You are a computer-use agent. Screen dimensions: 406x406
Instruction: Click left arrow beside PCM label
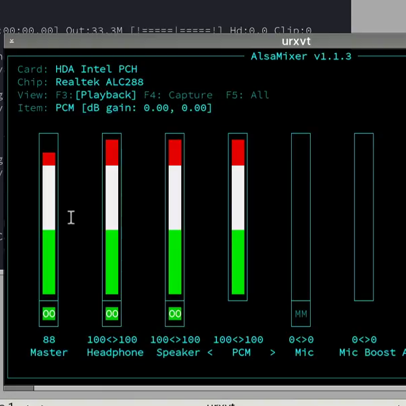(209, 353)
